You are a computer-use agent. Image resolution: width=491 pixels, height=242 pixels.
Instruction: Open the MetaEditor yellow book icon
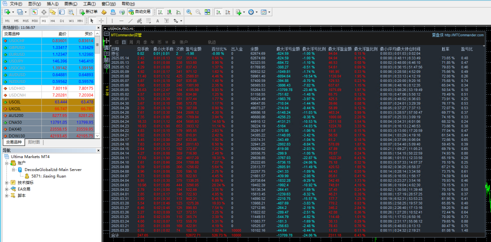[x=104, y=12]
